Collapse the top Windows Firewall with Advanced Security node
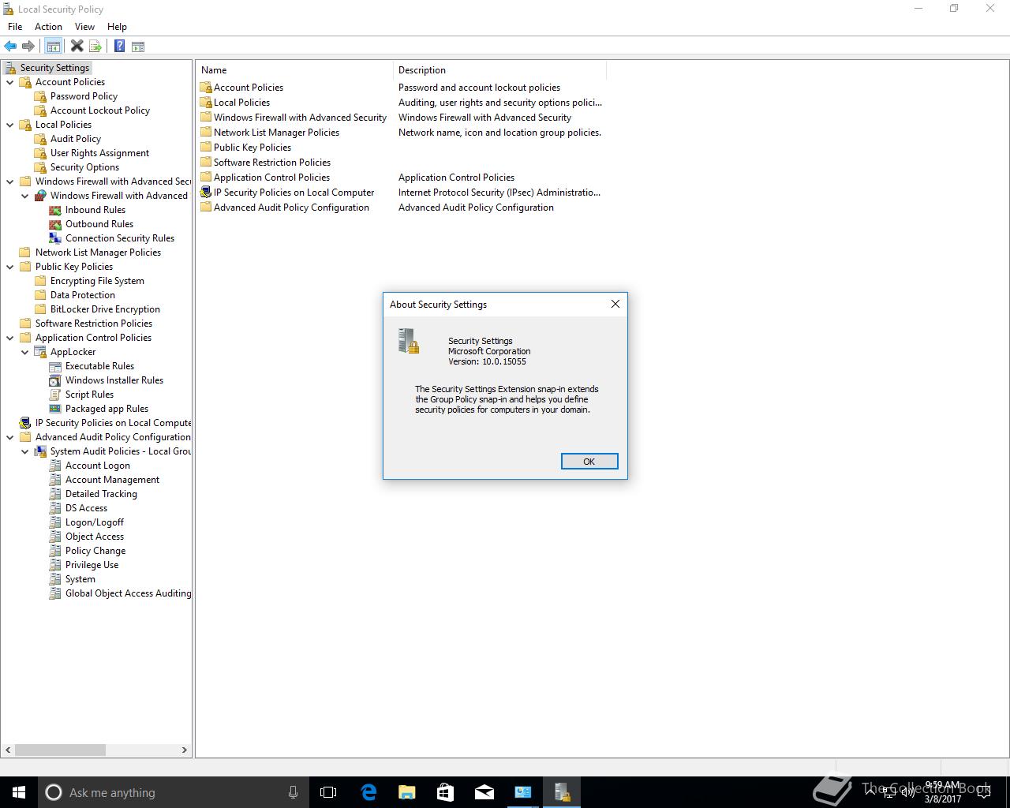The width and height of the screenshot is (1010, 808). (x=10, y=181)
